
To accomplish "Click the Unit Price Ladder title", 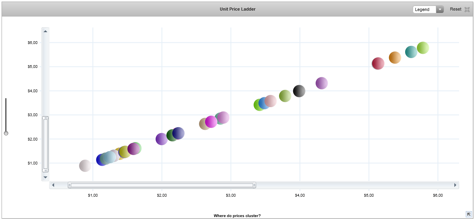I will (237, 9).
